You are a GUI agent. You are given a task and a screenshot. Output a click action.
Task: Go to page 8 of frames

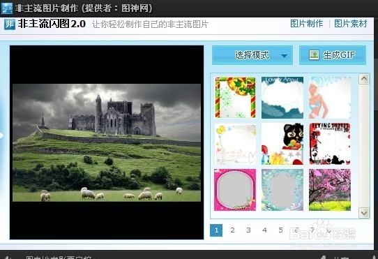click(328, 230)
